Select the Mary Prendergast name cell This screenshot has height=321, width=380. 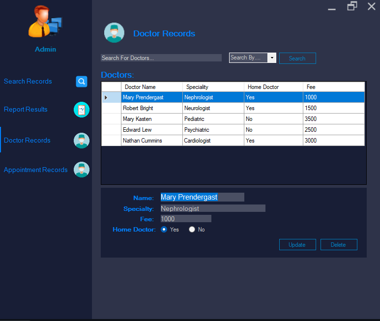click(x=152, y=97)
